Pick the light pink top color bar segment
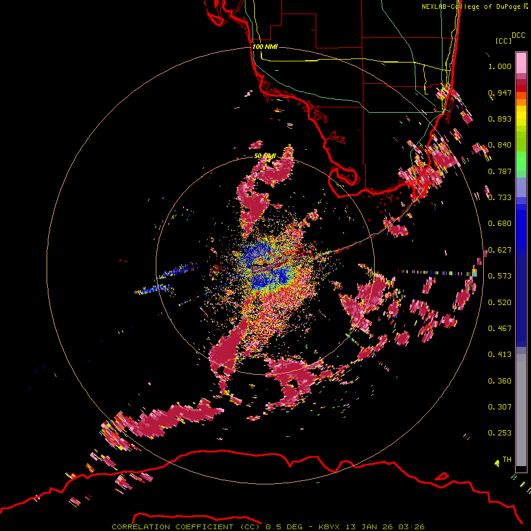The image size is (531, 531). click(x=521, y=63)
